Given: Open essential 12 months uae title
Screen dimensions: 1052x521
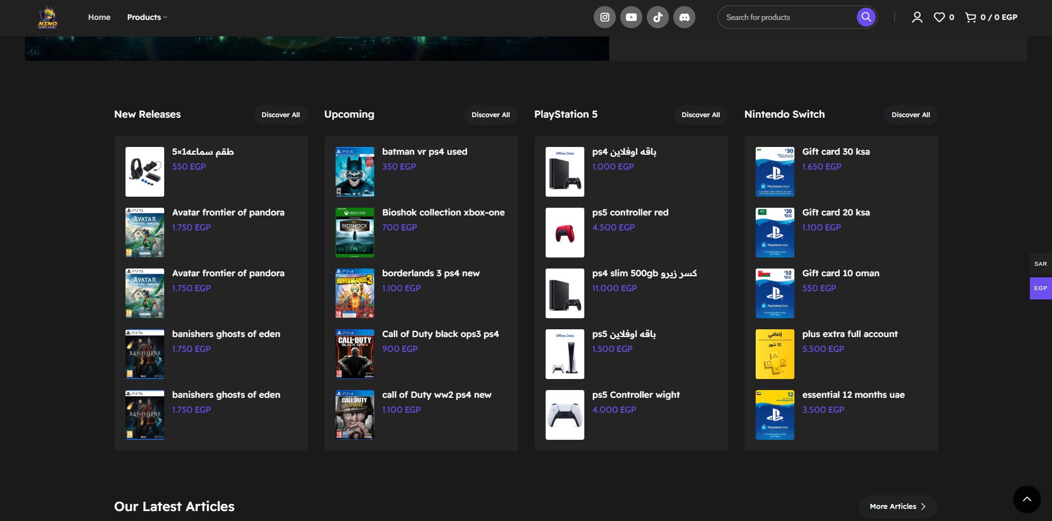Looking at the screenshot, I should [854, 395].
